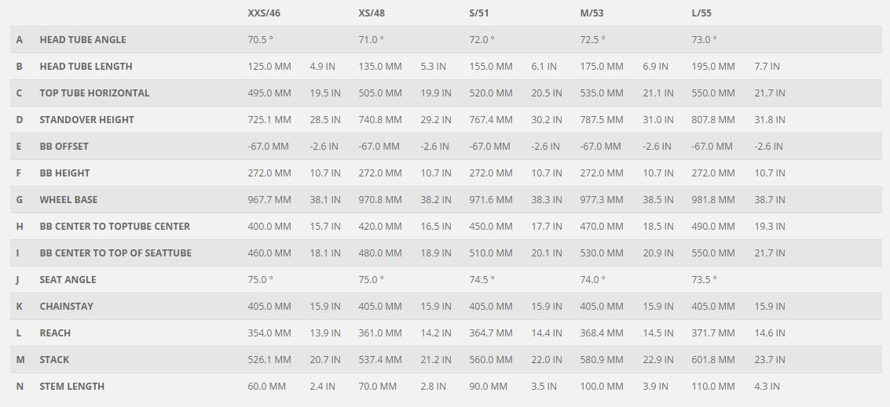Click the REACH row label
890x407 pixels.
click(55, 333)
